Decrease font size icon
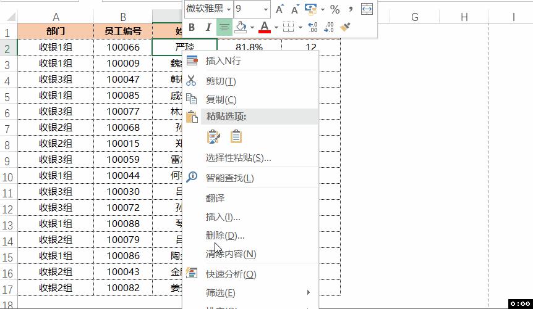Viewport: 533px width, 309px height. point(295,9)
